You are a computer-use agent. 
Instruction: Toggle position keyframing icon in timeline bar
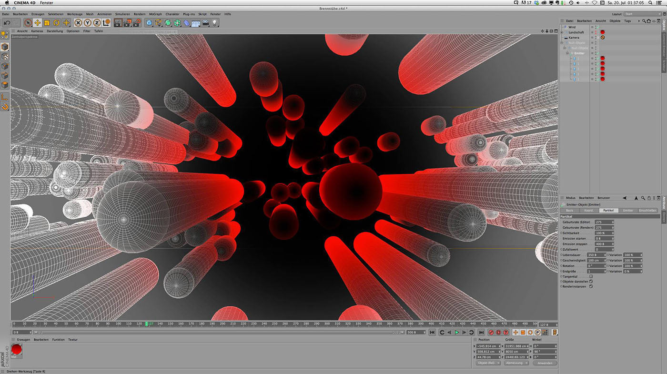515,332
